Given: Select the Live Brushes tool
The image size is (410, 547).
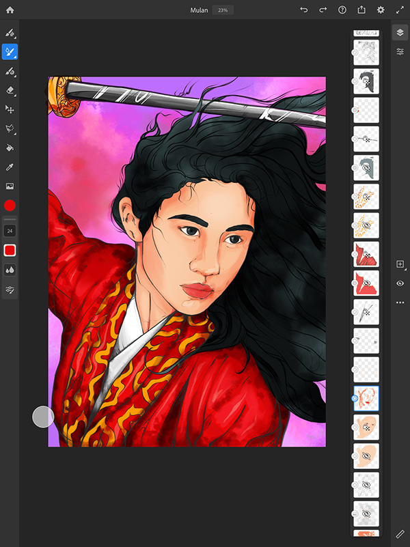Looking at the screenshot, I should (x=10, y=52).
